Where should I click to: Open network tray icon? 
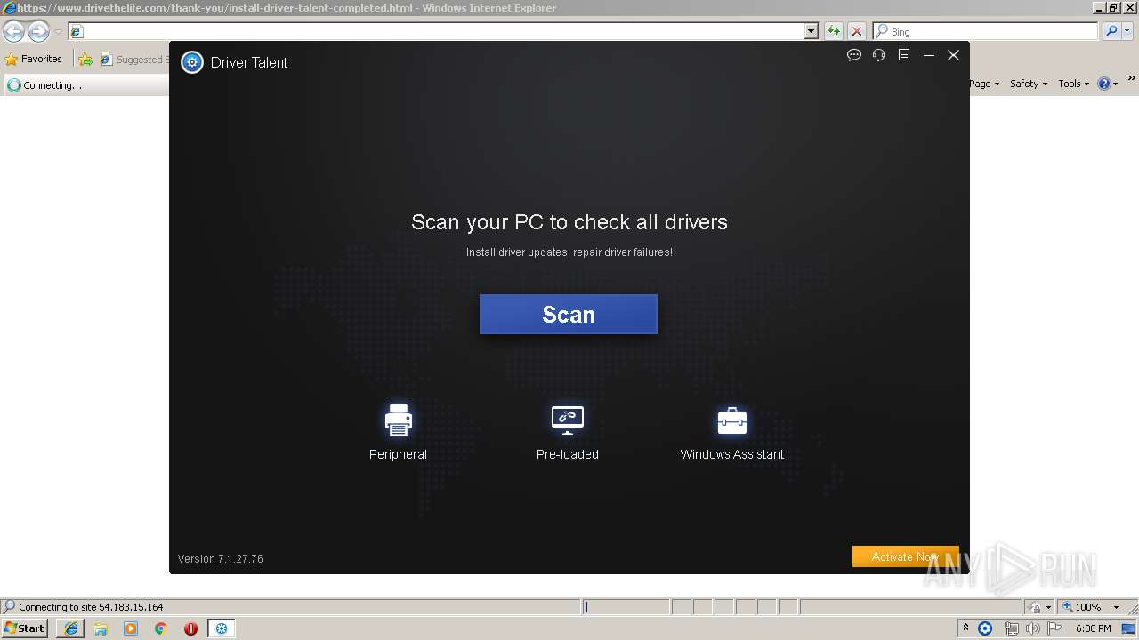coord(1011,628)
